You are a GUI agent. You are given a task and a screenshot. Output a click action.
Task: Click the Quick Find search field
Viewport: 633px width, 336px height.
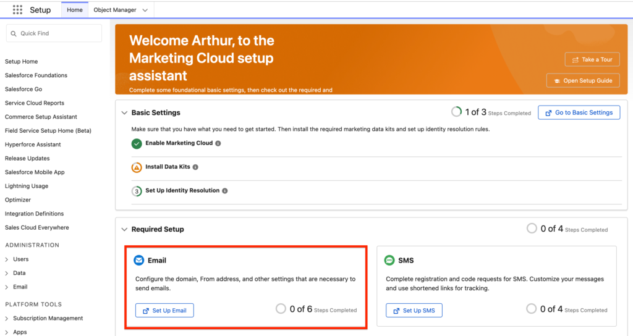click(x=54, y=33)
